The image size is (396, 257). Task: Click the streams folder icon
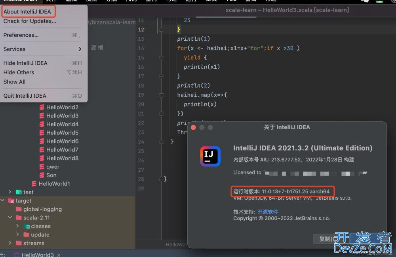point(19,243)
